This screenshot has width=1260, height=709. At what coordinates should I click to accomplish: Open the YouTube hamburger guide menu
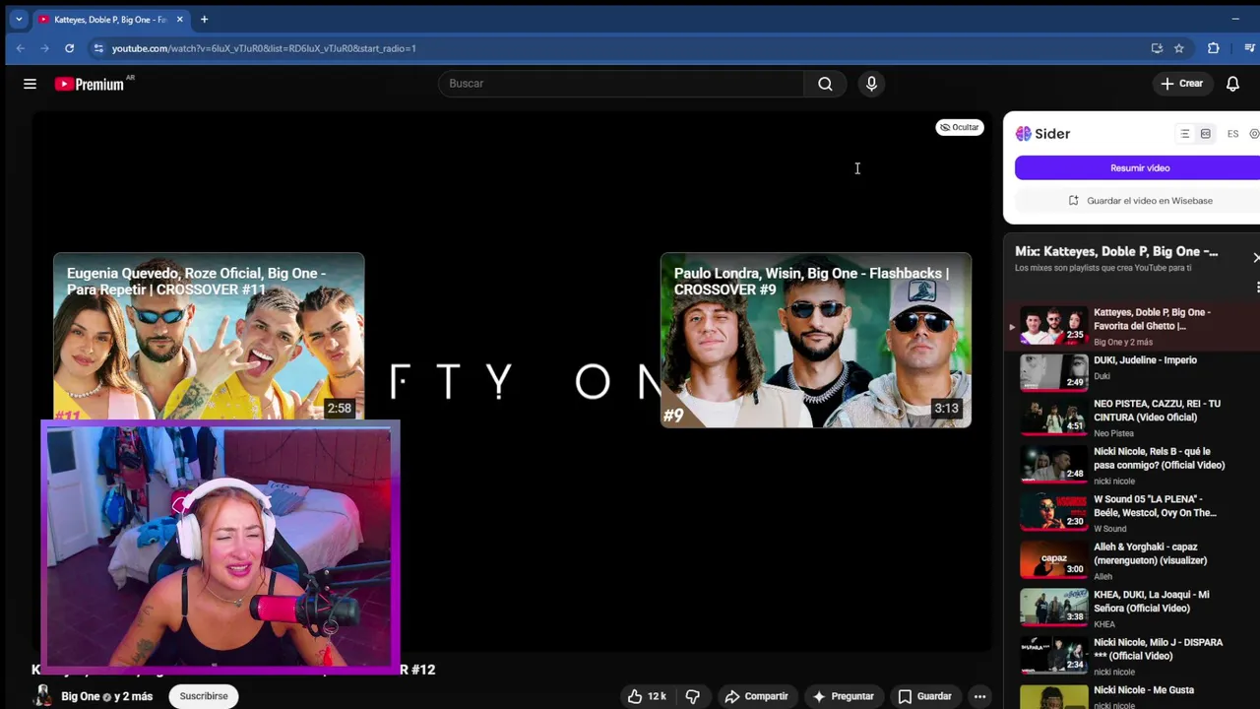pos(30,84)
